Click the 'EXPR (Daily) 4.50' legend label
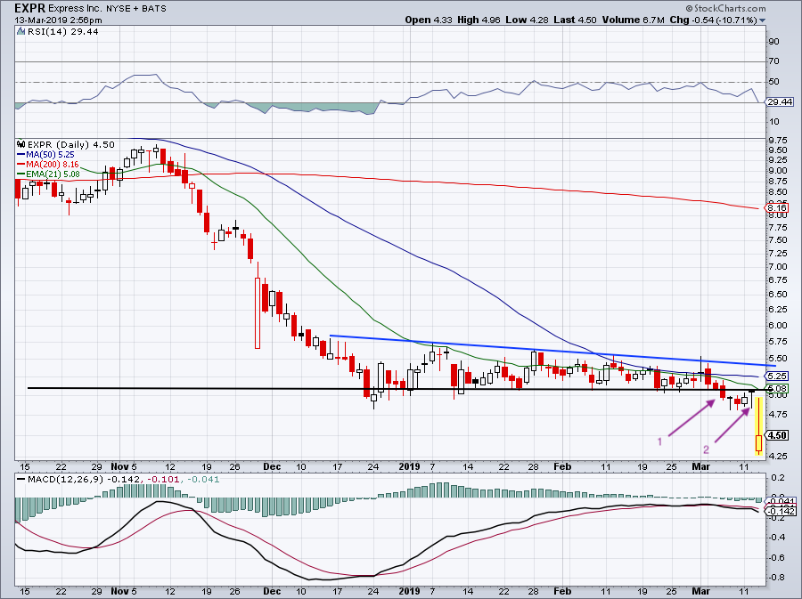 point(71,144)
